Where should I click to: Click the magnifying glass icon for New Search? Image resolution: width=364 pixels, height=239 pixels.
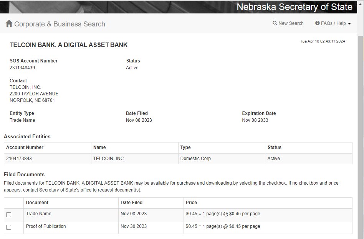pos(275,23)
